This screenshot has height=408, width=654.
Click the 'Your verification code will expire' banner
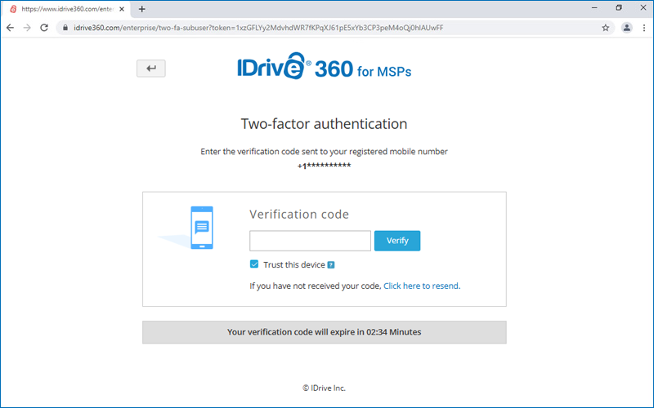(324, 332)
